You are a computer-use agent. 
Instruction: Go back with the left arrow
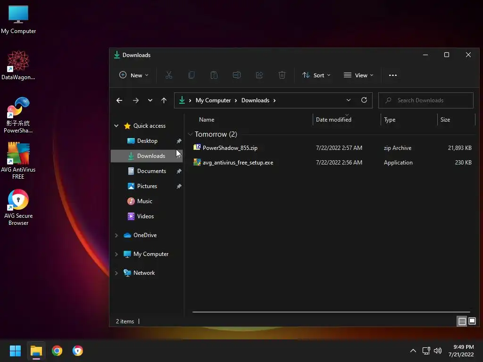119,100
